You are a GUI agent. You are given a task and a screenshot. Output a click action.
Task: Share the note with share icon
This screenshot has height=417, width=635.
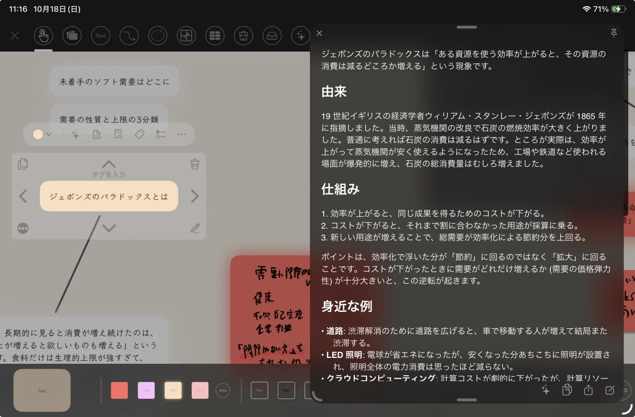[588, 390]
